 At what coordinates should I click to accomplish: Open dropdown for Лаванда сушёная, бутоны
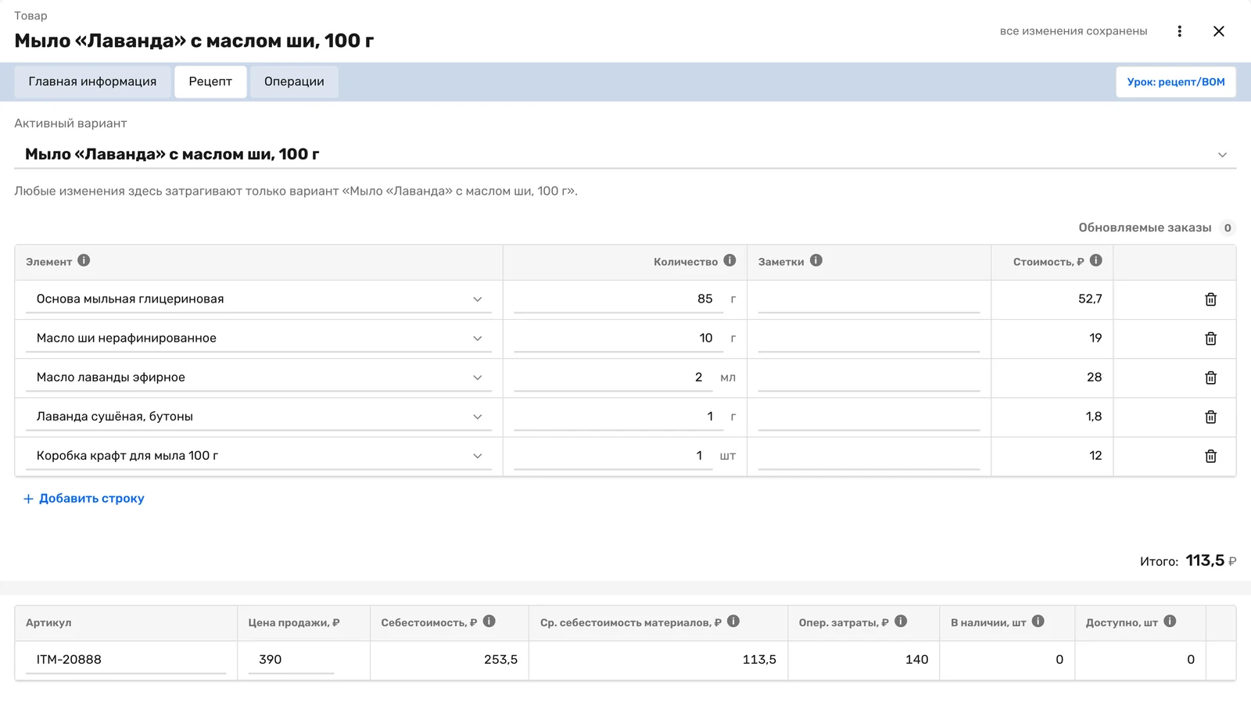click(x=478, y=417)
